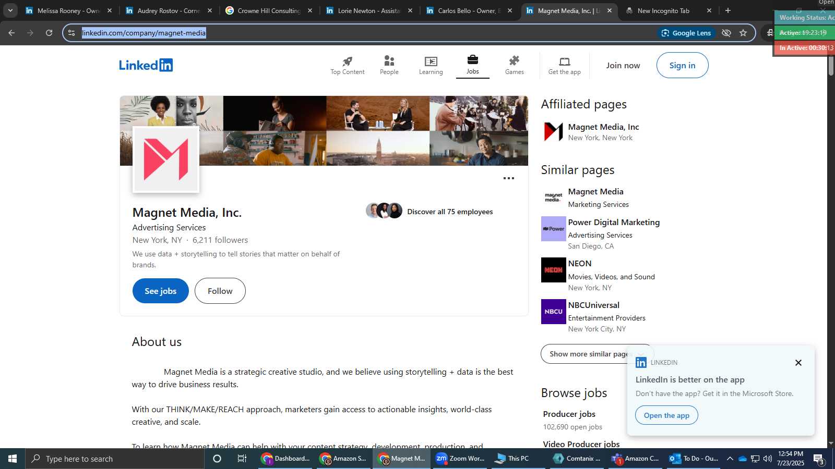835x469 pixels.
Task: Open the Windows Start menu
Action: 13,459
